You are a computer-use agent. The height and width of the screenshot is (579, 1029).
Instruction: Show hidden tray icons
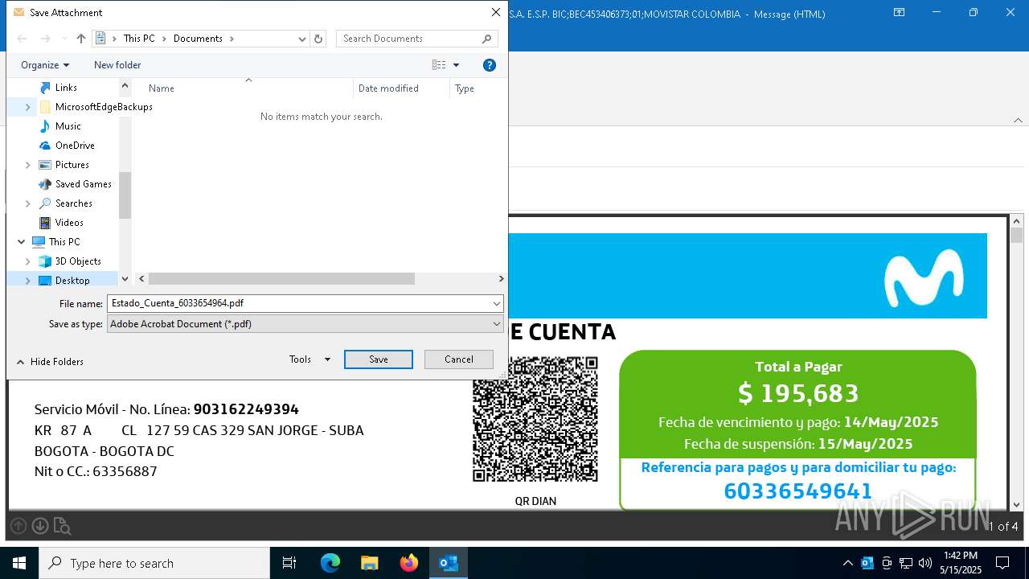[847, 563]
